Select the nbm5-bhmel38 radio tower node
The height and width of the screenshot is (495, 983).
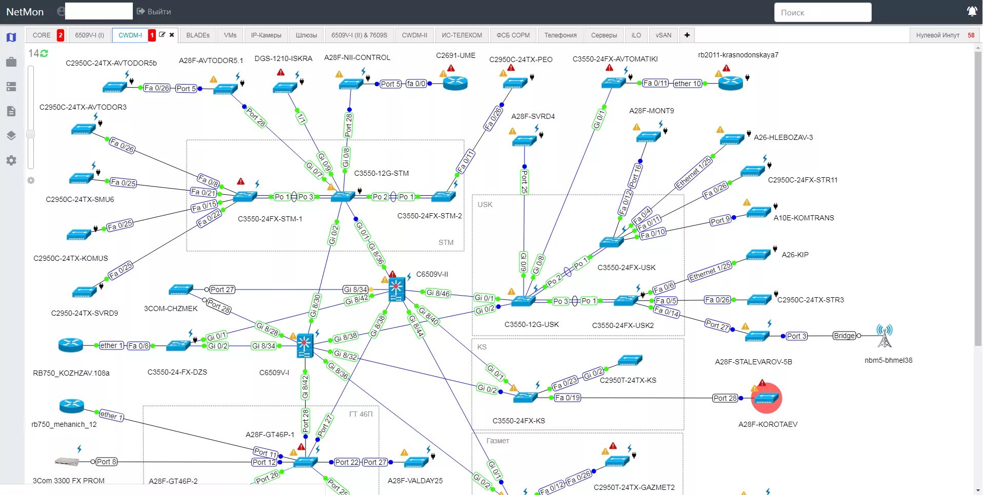click(884, 336)
